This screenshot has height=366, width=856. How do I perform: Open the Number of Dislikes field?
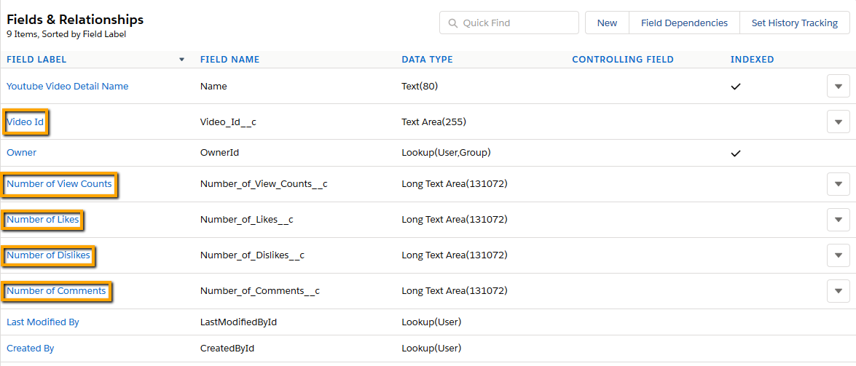coord(48,255)
